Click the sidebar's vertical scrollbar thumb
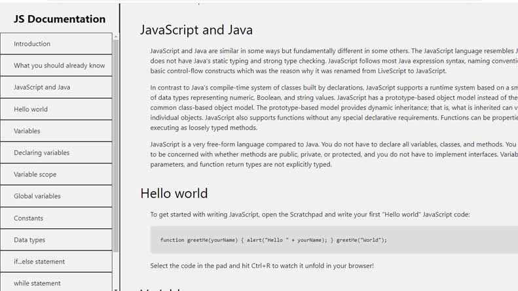518x291 pixels. click(x=116, y=144)
